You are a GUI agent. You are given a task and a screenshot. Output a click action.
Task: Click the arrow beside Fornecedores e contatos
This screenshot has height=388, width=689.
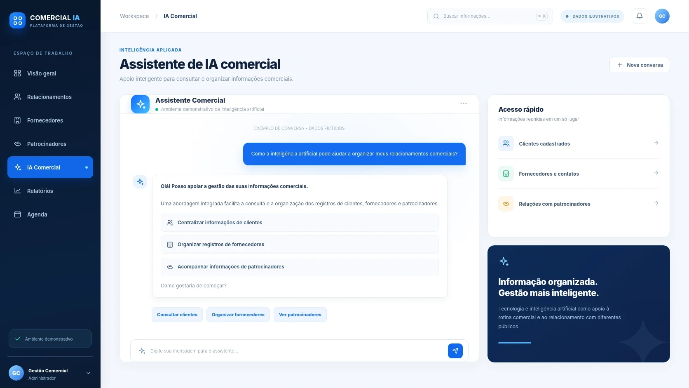(x=656, y=173)
